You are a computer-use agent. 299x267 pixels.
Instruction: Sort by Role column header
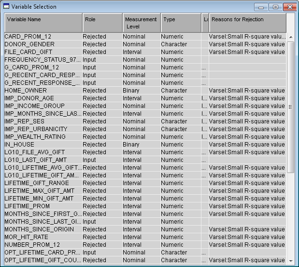coord(102,23)
